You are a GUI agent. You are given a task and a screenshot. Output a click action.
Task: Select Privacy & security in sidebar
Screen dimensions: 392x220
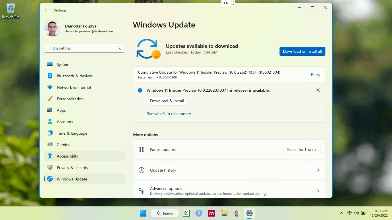(84, 168)
